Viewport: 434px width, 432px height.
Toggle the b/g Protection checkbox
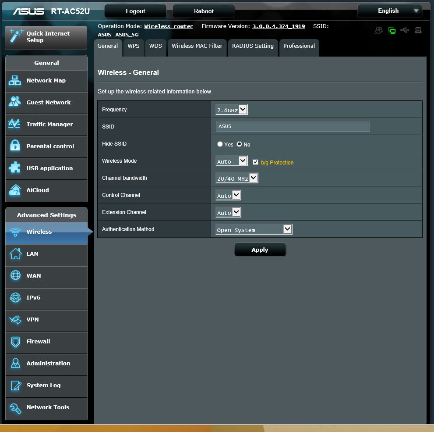255,162
